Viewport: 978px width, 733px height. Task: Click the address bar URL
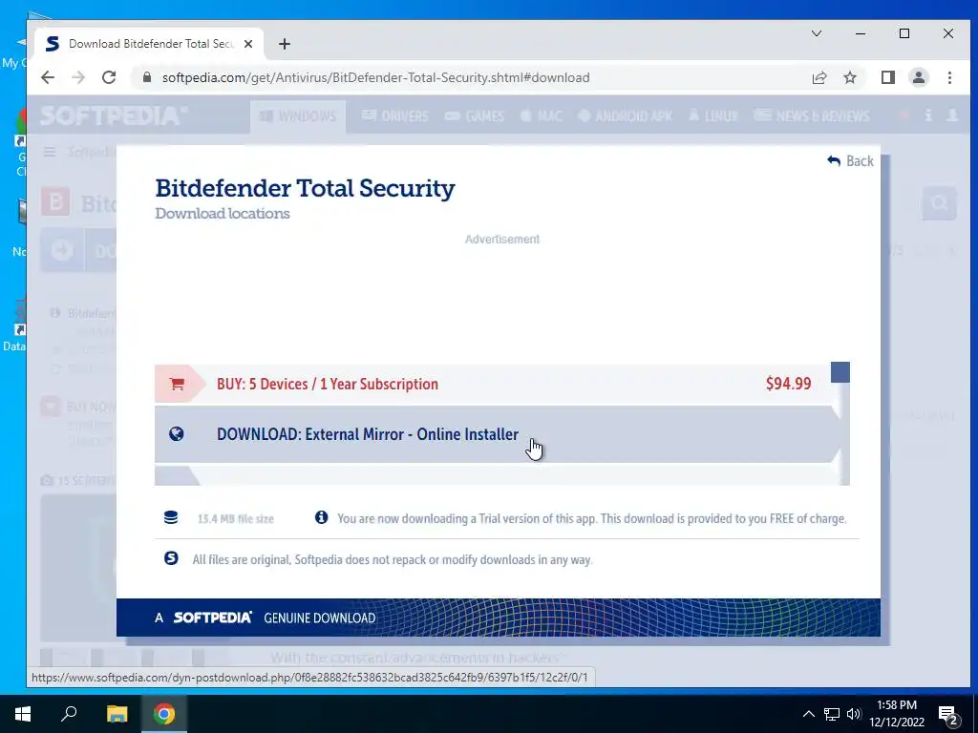click(x=375, y=77)
